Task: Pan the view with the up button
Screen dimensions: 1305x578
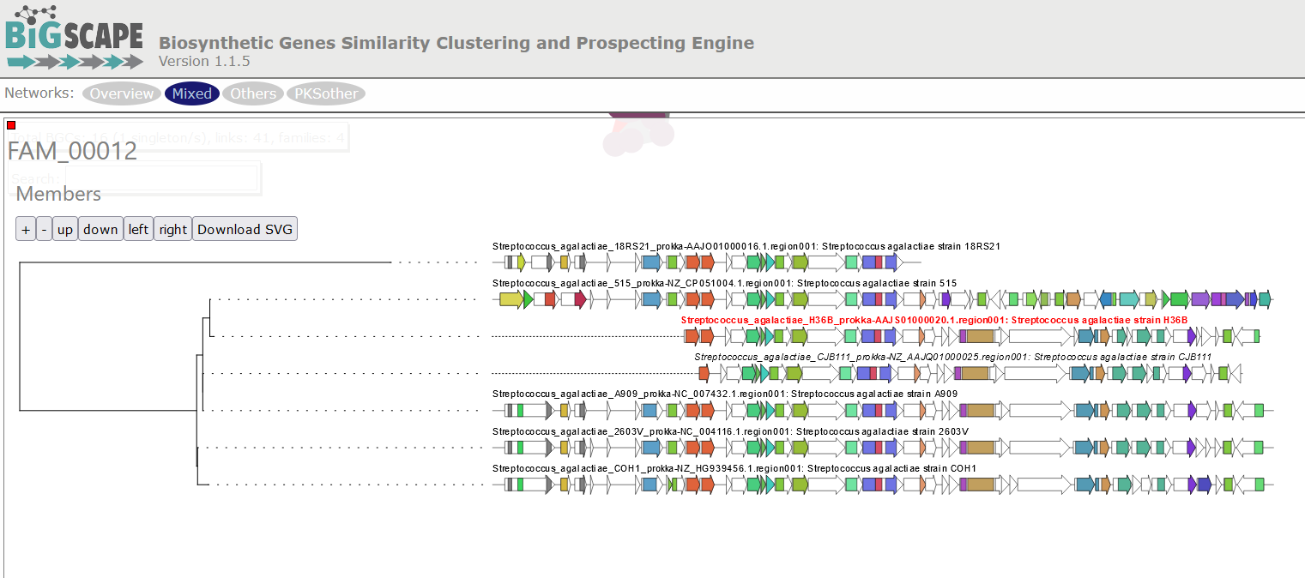Action: (x=64, y=229)
